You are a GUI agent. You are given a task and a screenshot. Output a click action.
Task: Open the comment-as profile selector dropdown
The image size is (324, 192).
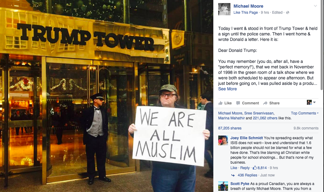311,102
